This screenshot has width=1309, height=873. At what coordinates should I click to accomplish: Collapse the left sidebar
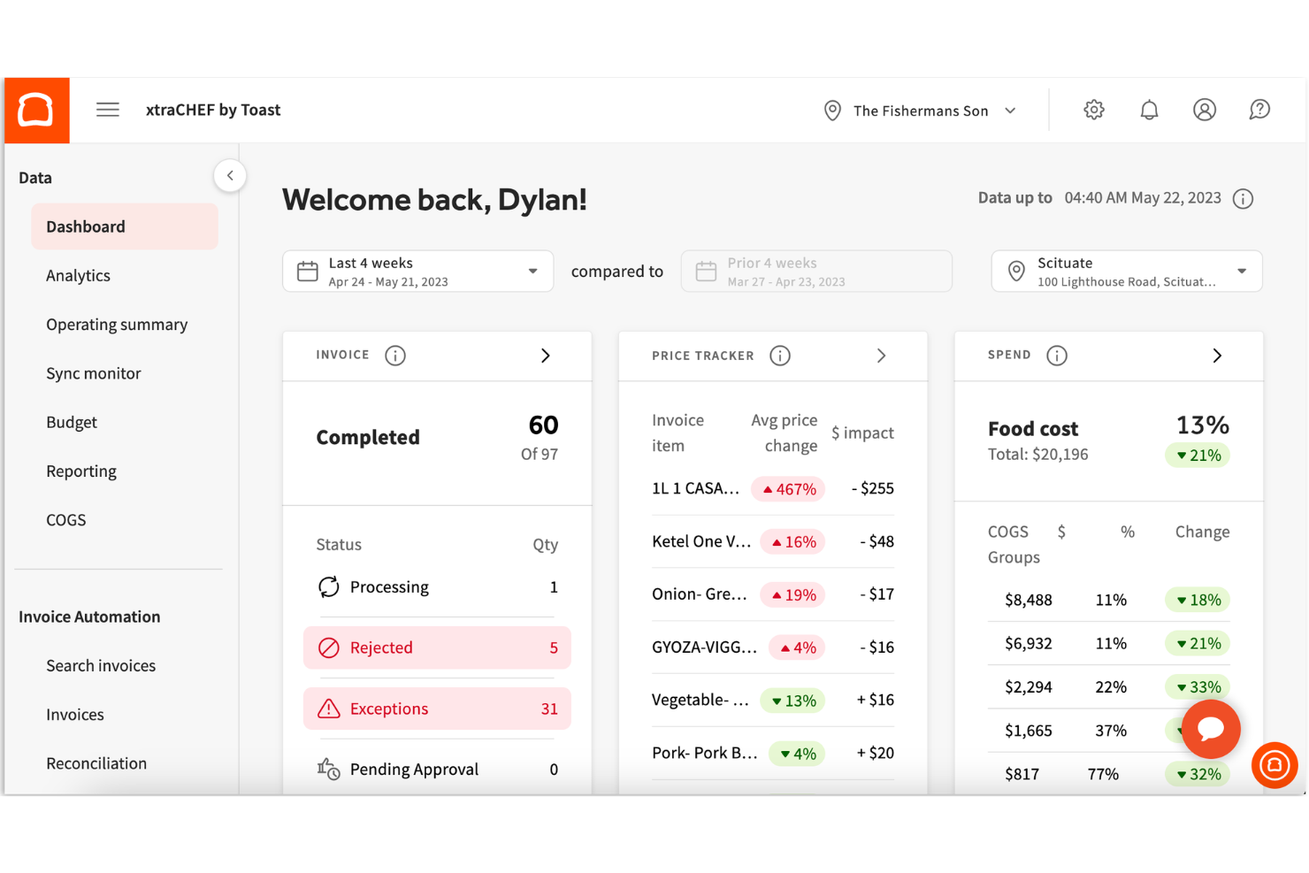(229, 175)
